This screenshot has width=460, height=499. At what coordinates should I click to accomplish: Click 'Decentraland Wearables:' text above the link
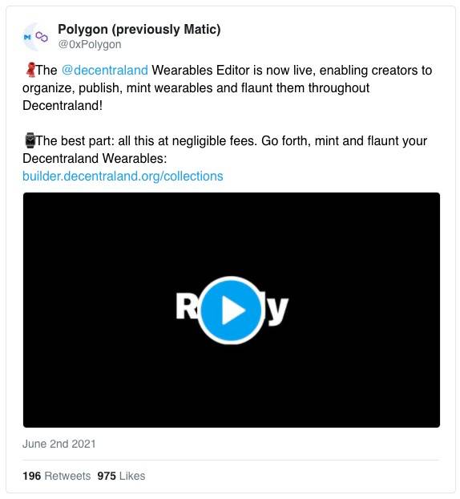coord(95,158)
